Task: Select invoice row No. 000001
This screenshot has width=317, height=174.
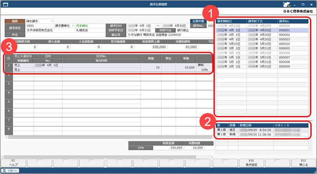Action: point(262,30)
